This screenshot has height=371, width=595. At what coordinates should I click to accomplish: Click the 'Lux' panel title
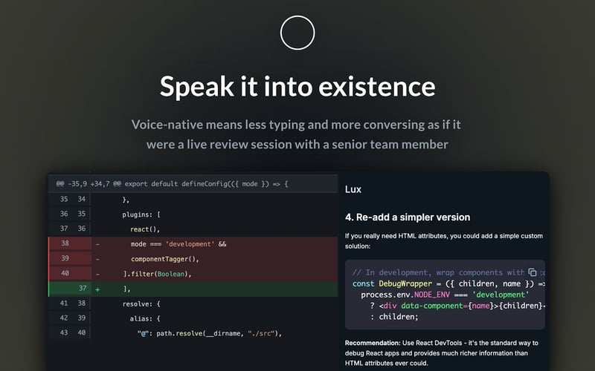pos(353,189)
